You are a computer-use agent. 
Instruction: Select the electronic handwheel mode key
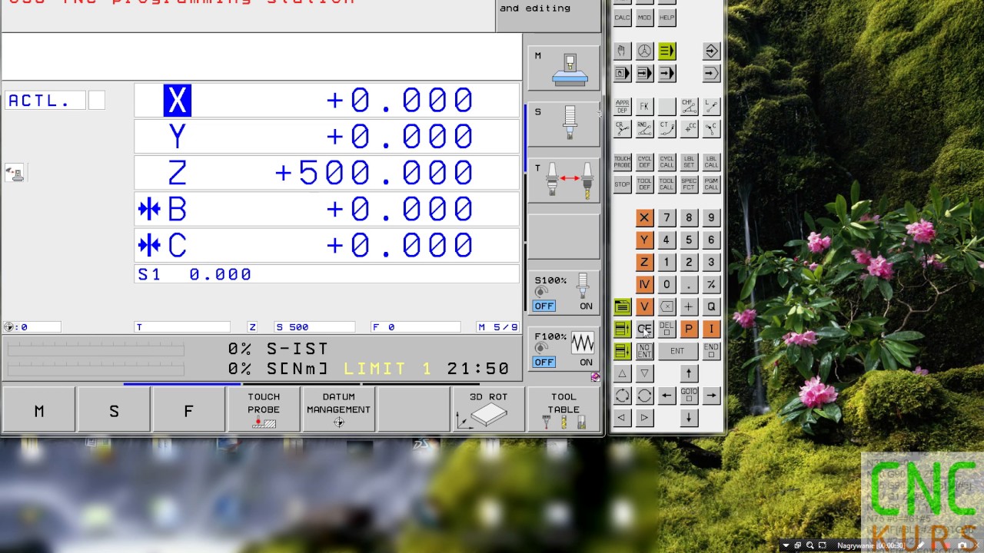click(x=644, y=51)
